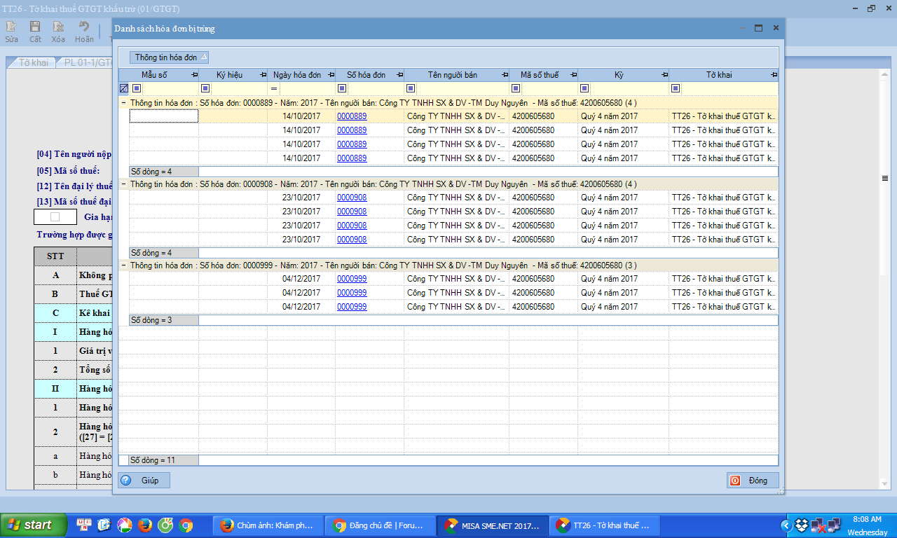897x538 pixels.
Task: Open filter operator icon under Tờ khai
Action: pyautogui.click(x=676, y=88)
